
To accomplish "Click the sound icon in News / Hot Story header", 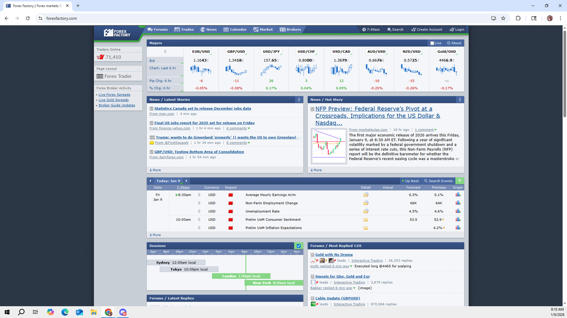I will 460,100.
